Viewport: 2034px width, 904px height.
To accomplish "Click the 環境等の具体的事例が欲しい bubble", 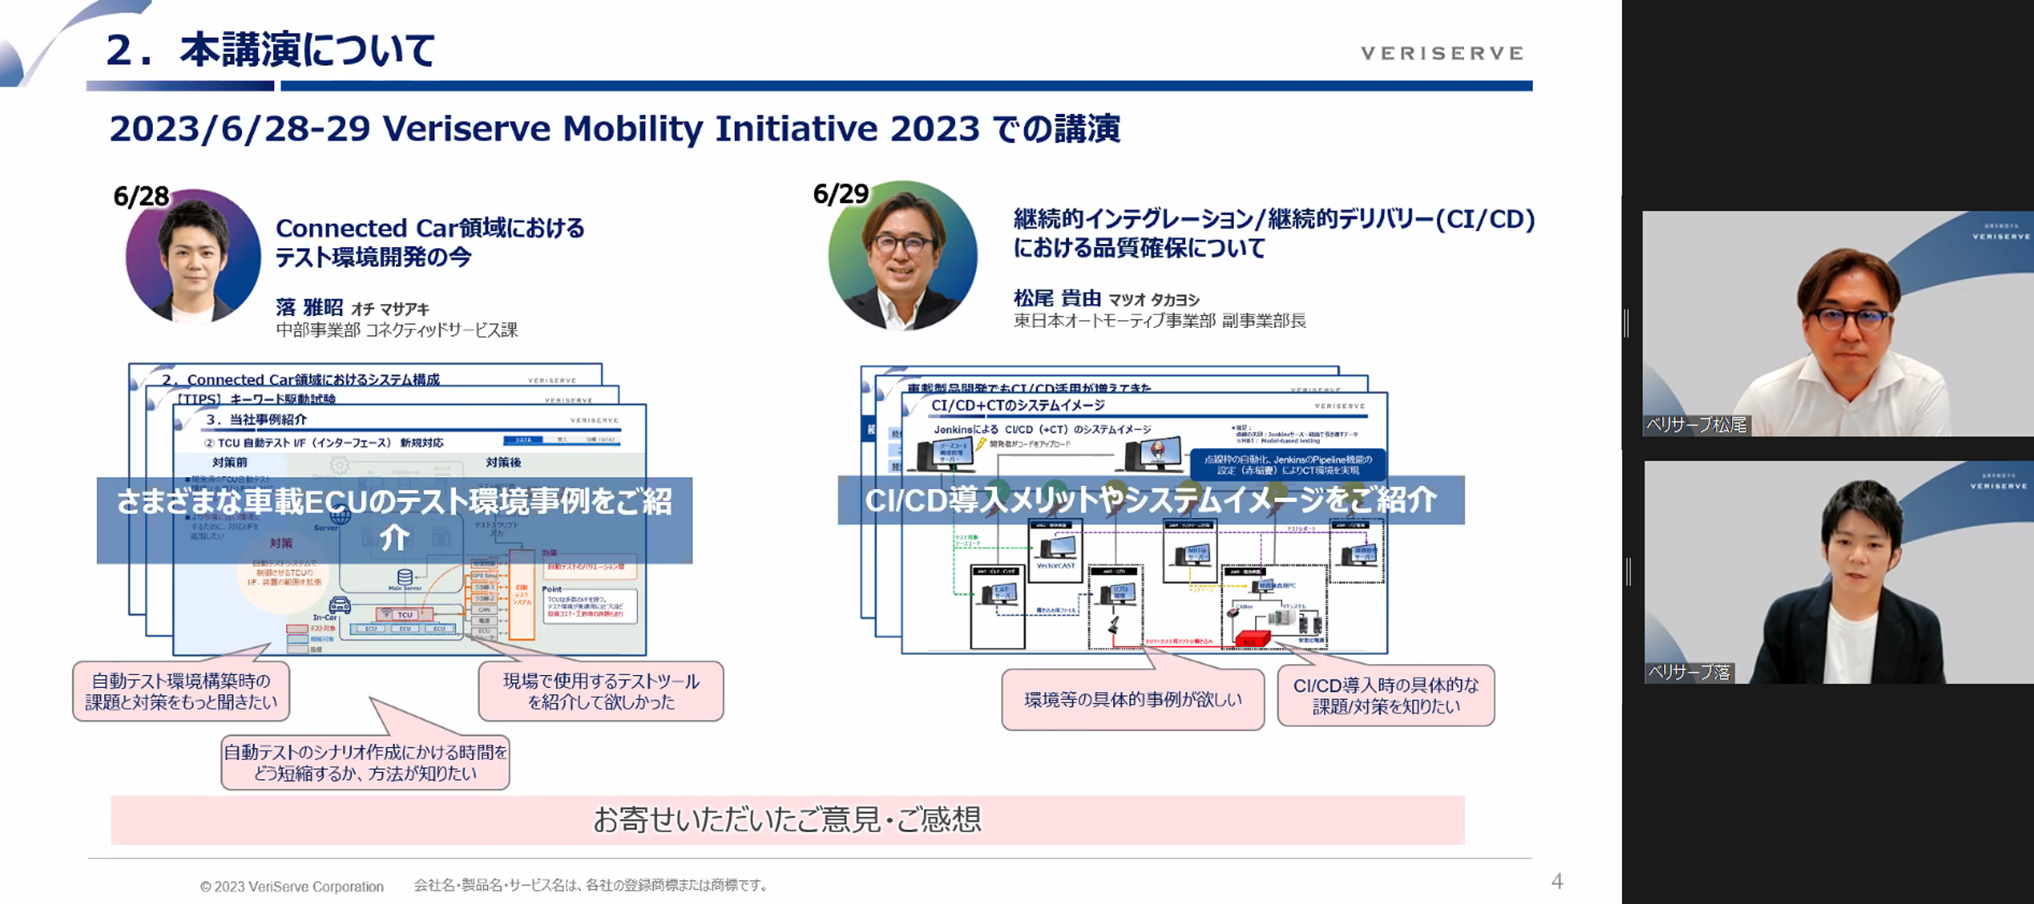I will click(x=1132, y=700).
